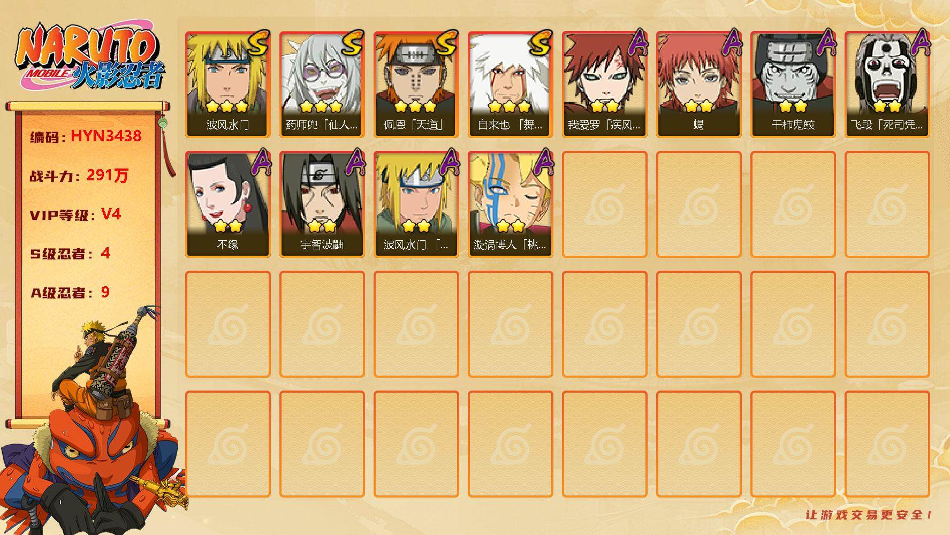Click the A-rank 波风水门 card in second row
Screen dimensions: 950x535
point(416,204)
